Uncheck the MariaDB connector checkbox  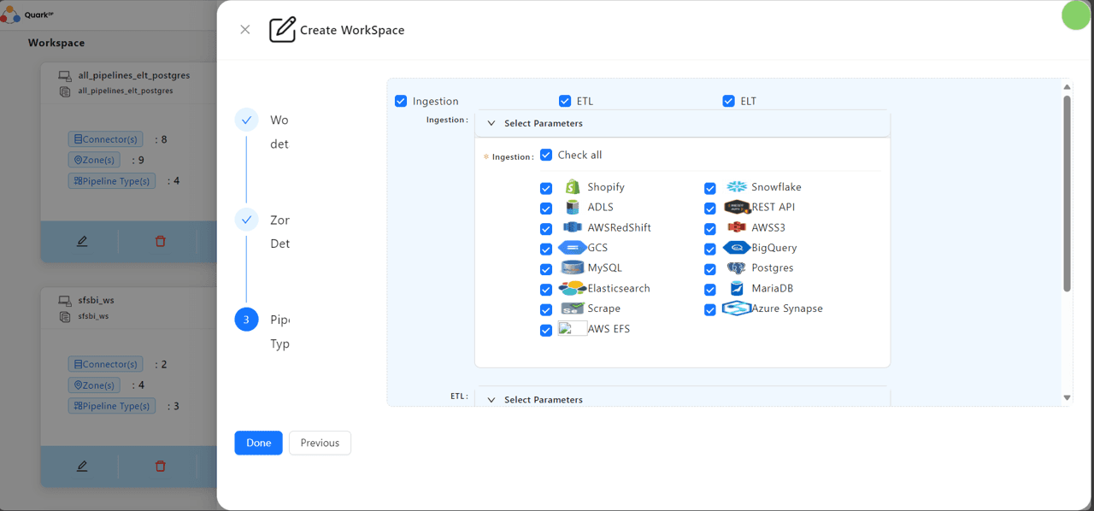pyautogui.click(x=710, y=290)
